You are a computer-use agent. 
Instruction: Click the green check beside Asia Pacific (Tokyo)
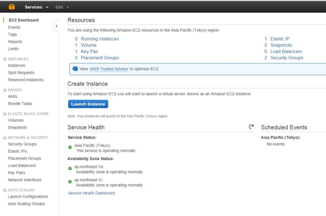click(x=70, y=147)
